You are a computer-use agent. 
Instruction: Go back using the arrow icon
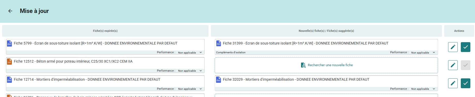pos(10,11)
